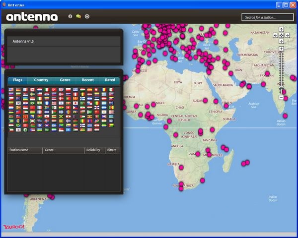Switch to the Country tab
Image resolution: width=298 pixels, height=238 pixels.
click(41, 80)
